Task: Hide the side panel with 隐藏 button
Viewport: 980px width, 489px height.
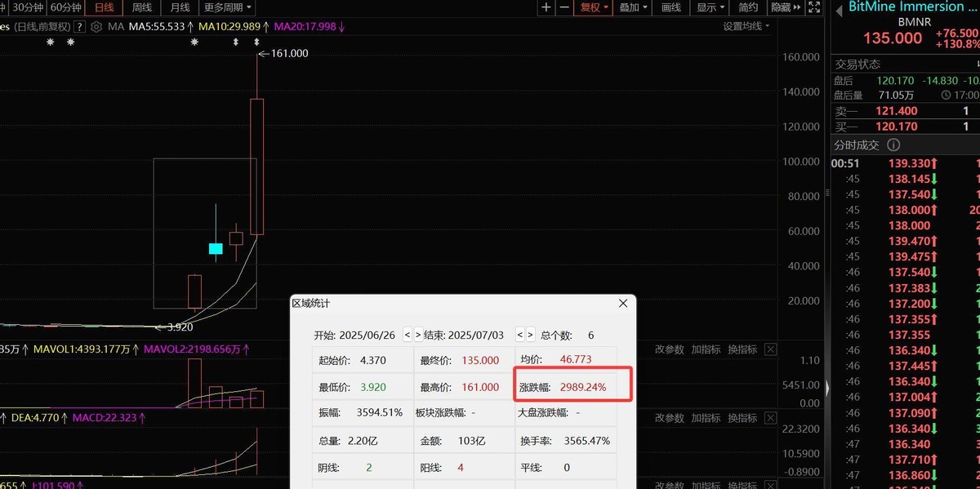Action: [x=785, y=7]
